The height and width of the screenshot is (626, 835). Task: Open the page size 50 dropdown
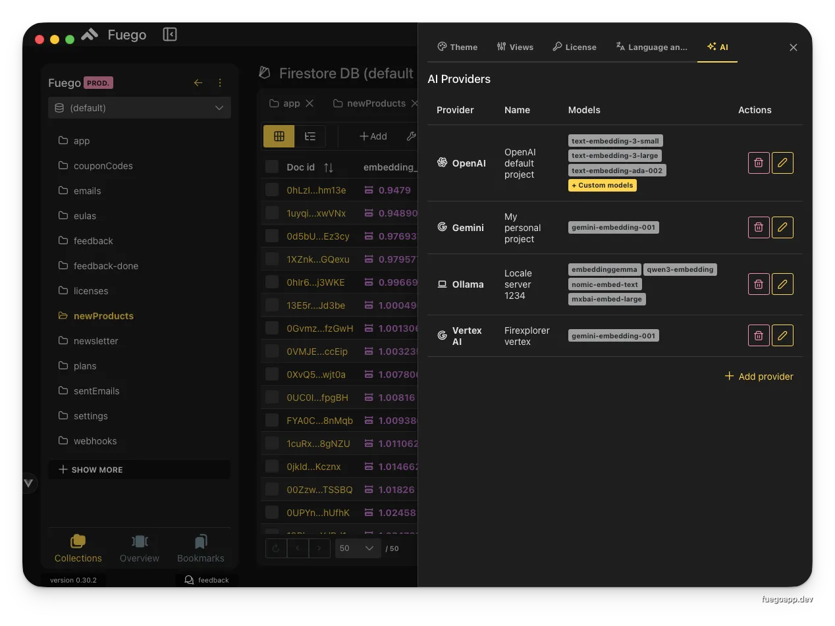point(358,548)
